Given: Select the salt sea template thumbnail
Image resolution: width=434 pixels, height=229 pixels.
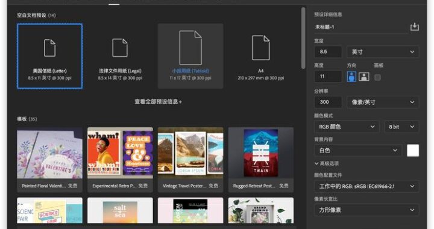Looking at the screenshot, I should coord(120,210).
